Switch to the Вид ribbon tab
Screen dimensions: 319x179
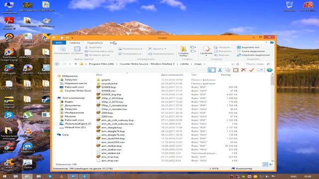[113, 43]
